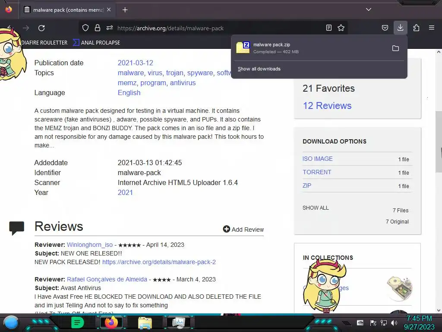Close the malware pack tab
This screenshot has width=442, height=332.
coord(109,10)
